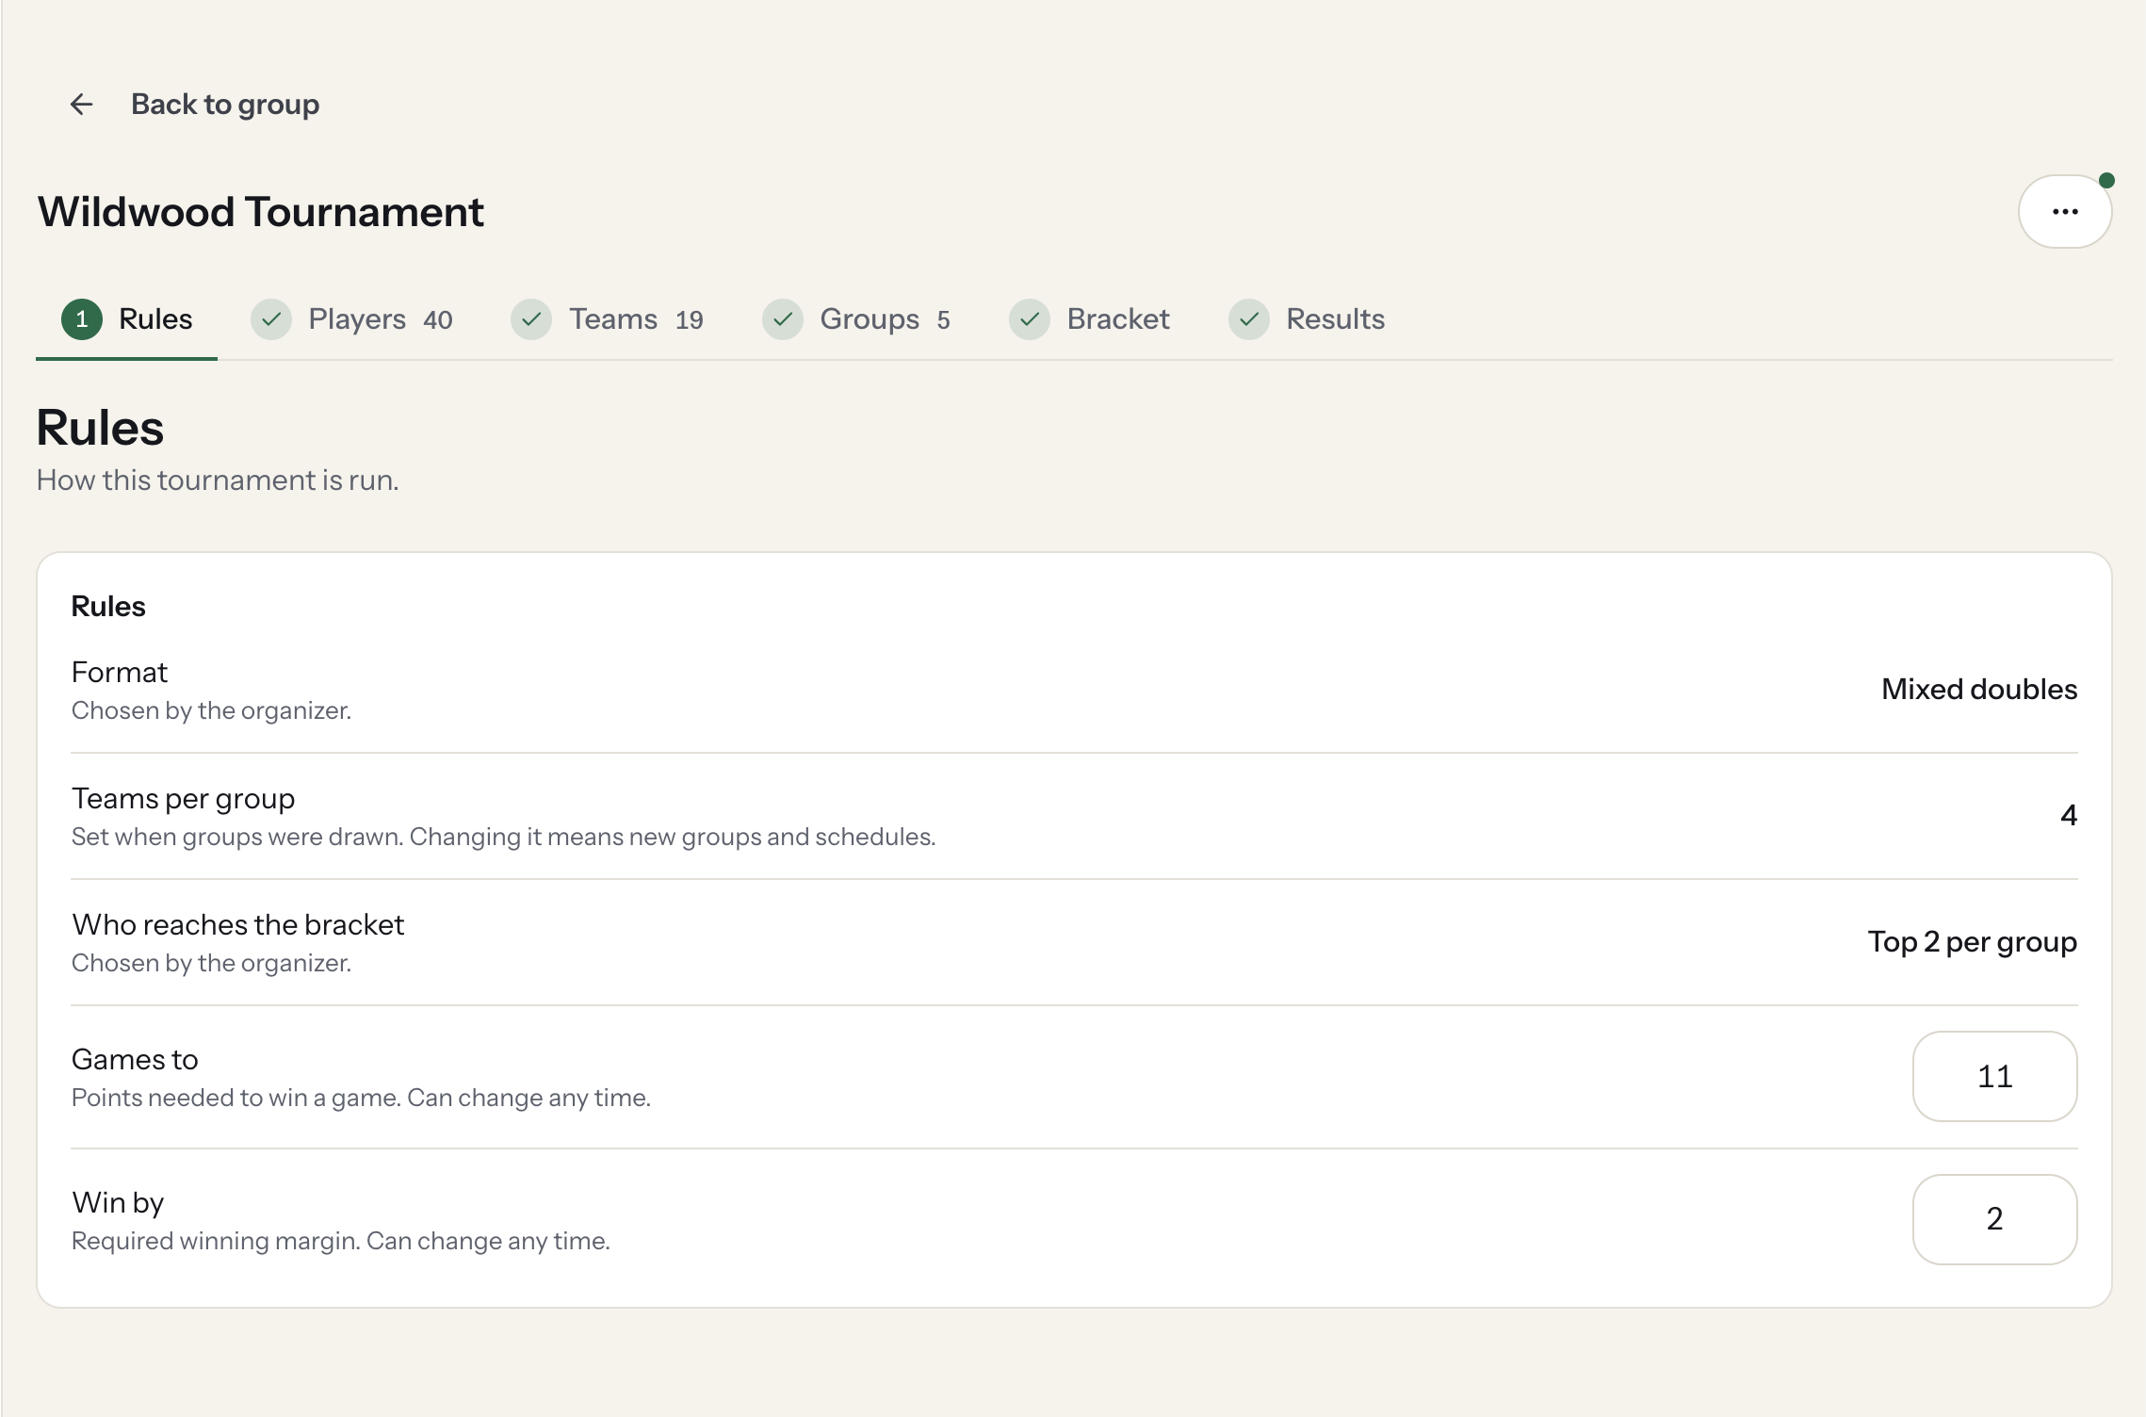Click the Format row label
The image size is (2146, 1417).
(x=120, y=673)
